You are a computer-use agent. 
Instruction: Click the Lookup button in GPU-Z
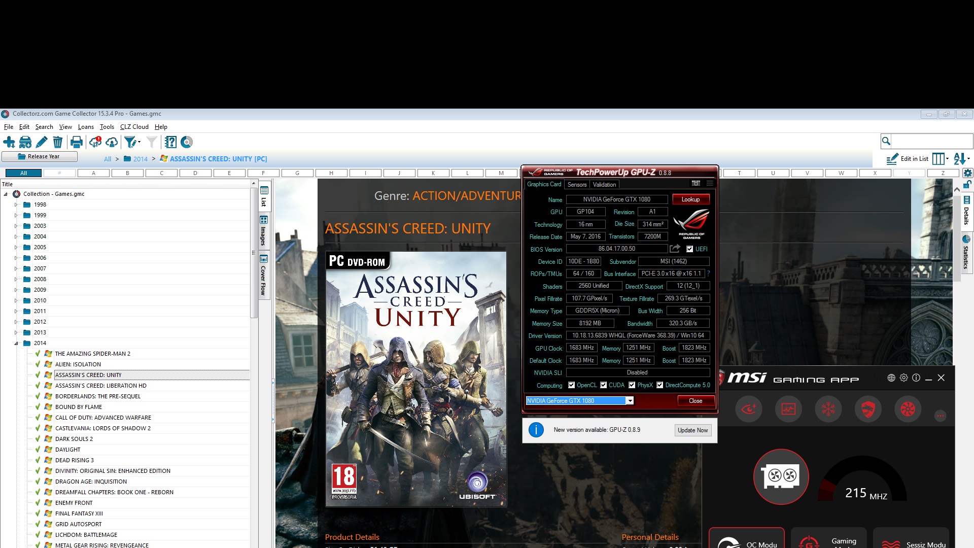[690, 199]
